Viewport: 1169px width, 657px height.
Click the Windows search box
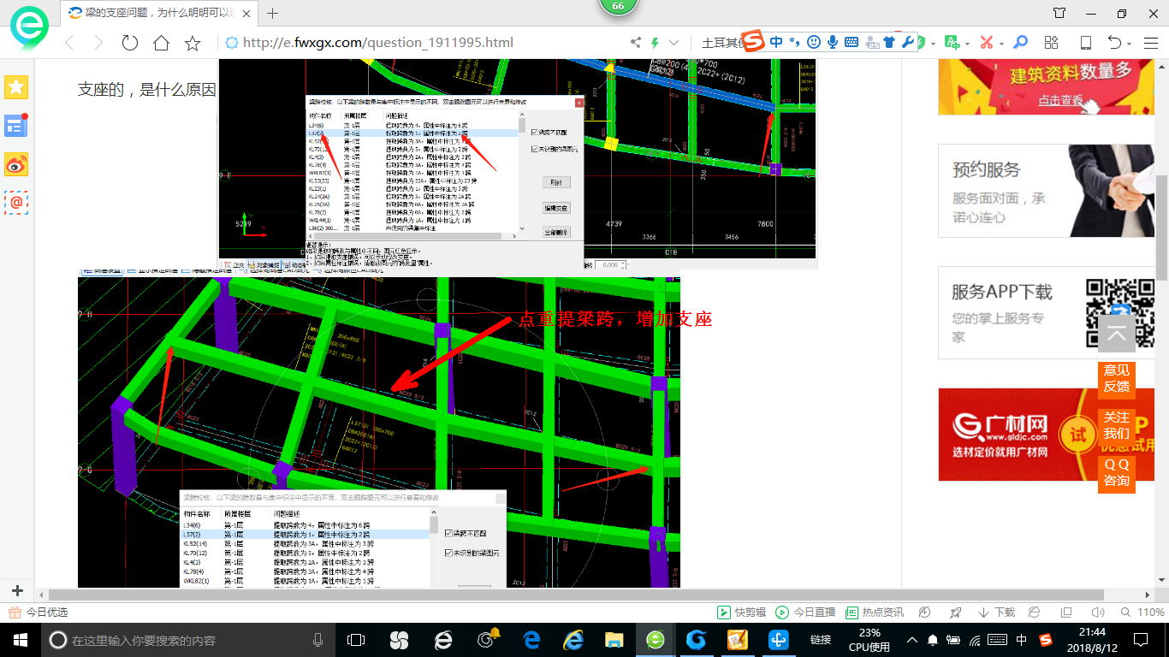click(189, 640)
